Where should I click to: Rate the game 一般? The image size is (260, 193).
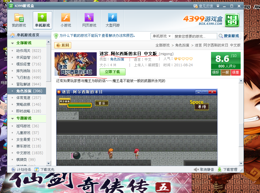click(x=226, y=72)
